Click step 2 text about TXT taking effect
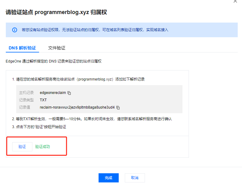The height and width of the screenshot is (187, 242). pos(92,119)
